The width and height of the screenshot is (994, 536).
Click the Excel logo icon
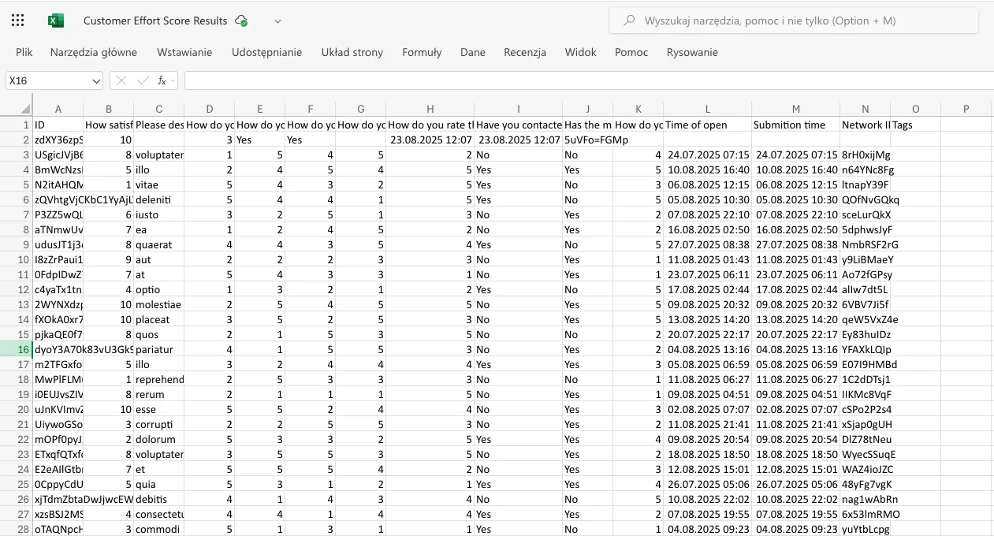(54, 20)
